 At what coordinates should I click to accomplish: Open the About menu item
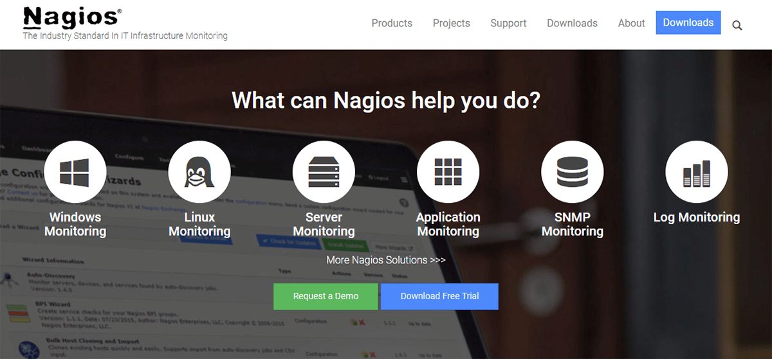[631, 23]
